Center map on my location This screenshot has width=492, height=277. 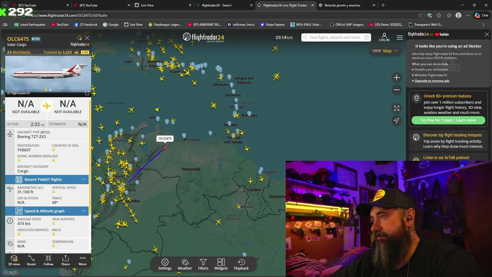(397, 120)
